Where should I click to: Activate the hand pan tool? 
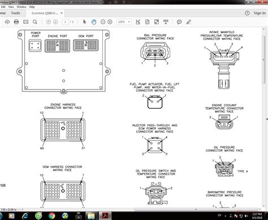coord(94,22)
